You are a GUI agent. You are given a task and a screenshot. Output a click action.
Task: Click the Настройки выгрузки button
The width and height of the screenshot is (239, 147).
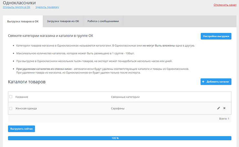216,36
